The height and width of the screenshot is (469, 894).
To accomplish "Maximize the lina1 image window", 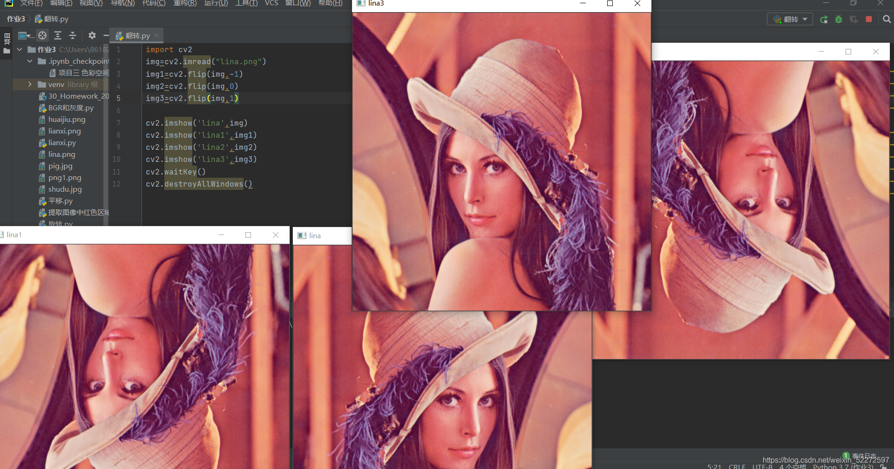I will pos(248,235).
